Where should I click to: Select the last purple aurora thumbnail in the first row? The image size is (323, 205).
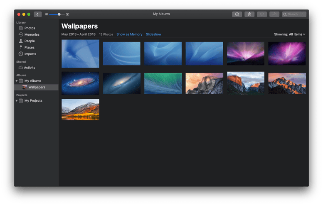287,54
